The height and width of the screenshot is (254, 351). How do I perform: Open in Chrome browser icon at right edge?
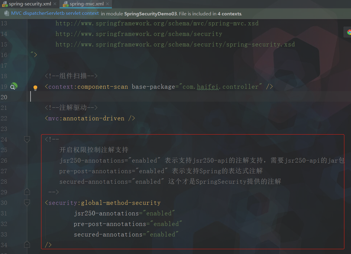349,32
